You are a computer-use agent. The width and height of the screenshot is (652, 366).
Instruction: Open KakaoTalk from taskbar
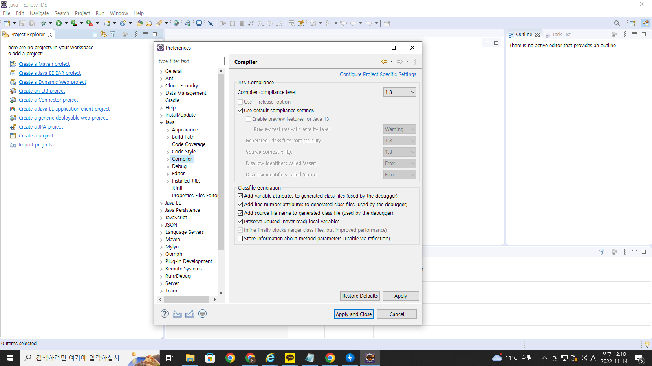pos(290,358)
